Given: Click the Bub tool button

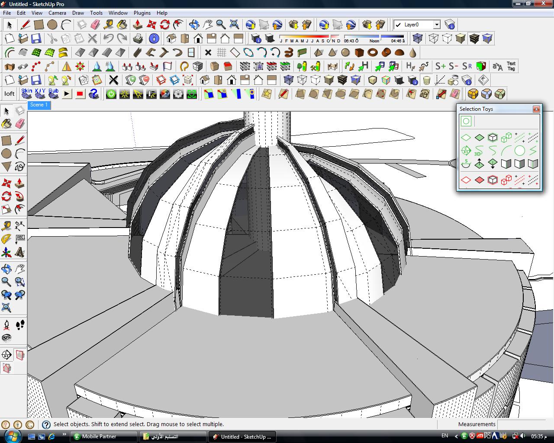Looking at the screenshot, I should click(53, 93).
